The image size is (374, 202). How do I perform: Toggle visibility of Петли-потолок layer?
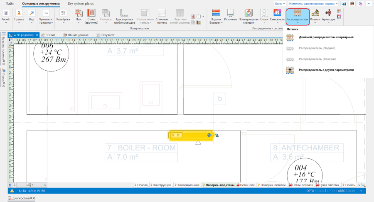point(290,185)
